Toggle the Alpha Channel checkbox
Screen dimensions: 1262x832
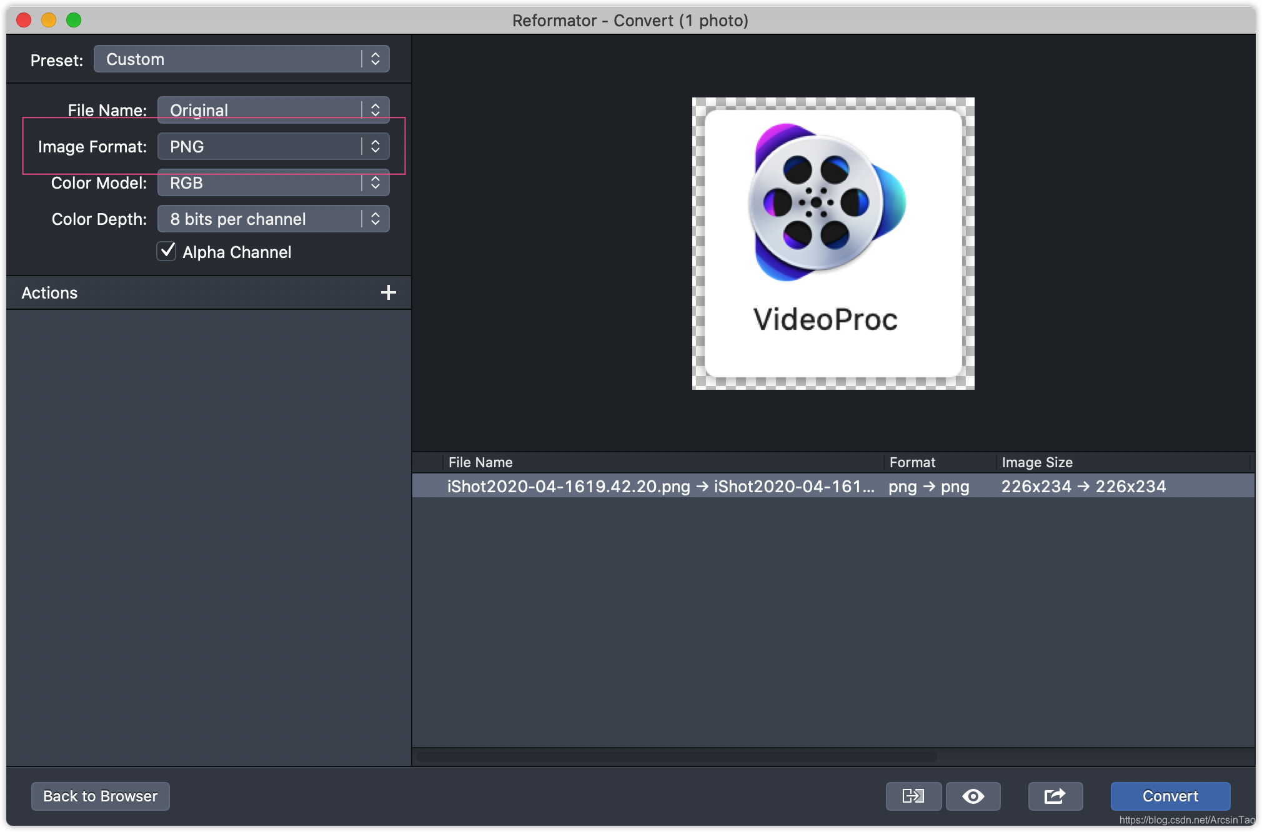pos(166,251)
